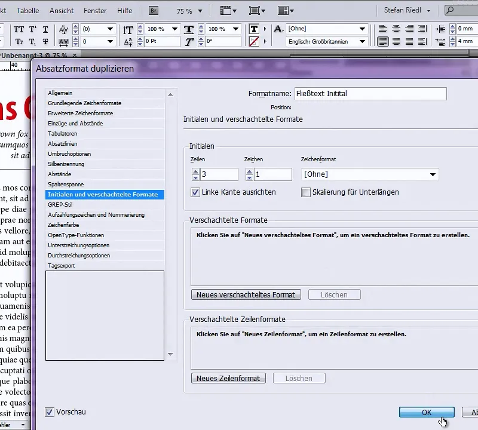Click the Formatname input field
Viewport: 478px width, 430px height.
370,94
